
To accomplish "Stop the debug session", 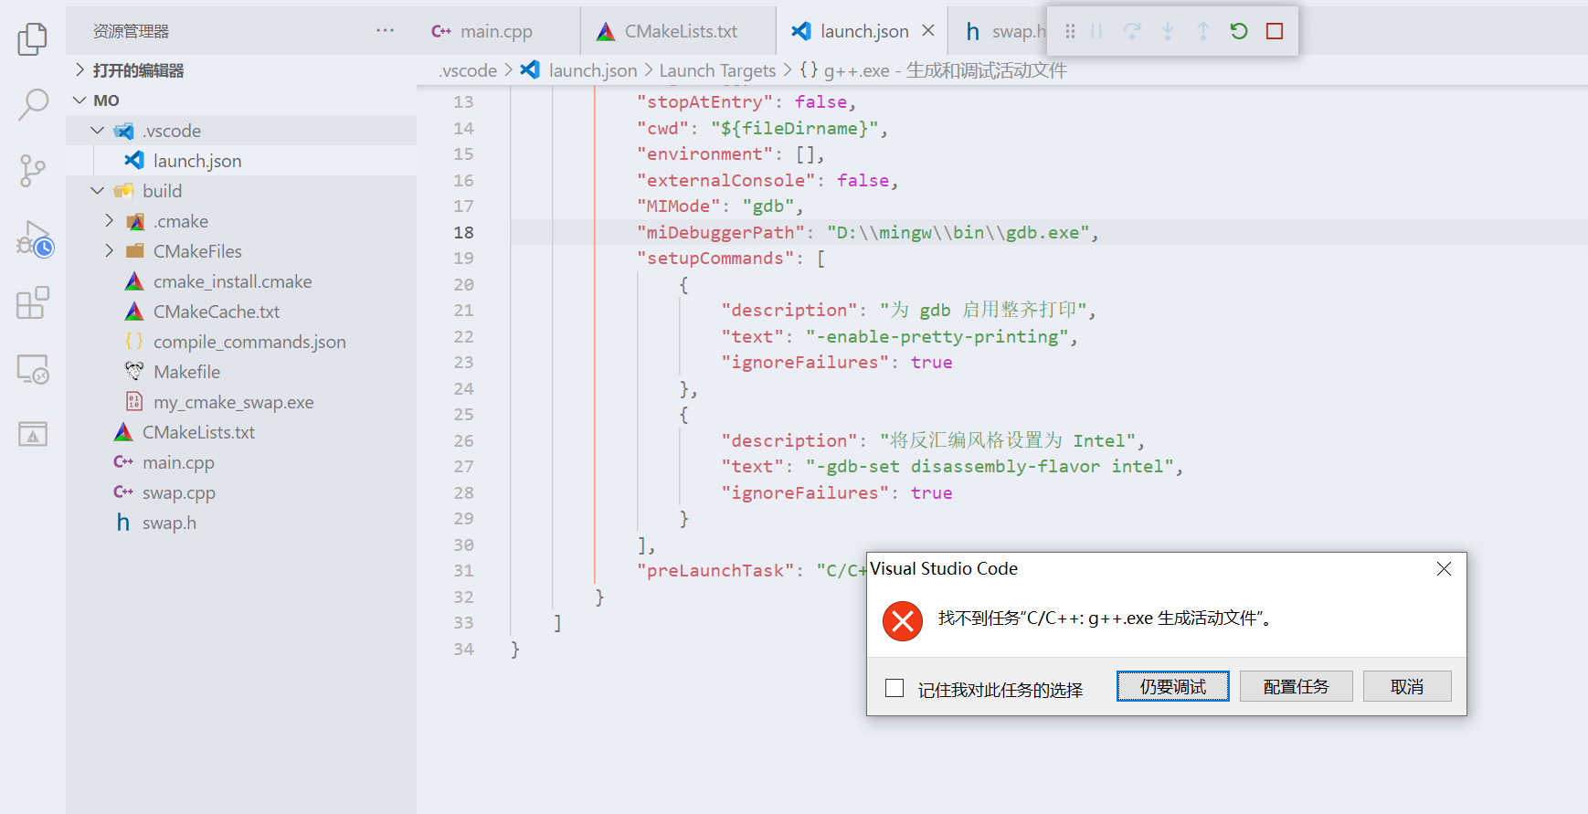I will pos(1275,31).
